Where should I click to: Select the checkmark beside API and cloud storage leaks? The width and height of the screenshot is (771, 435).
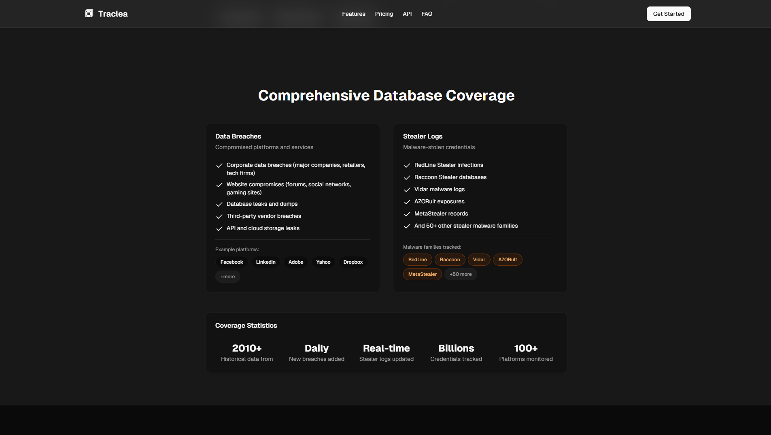[x=219, y=229]
